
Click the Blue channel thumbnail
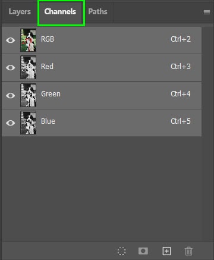point(29,123)
